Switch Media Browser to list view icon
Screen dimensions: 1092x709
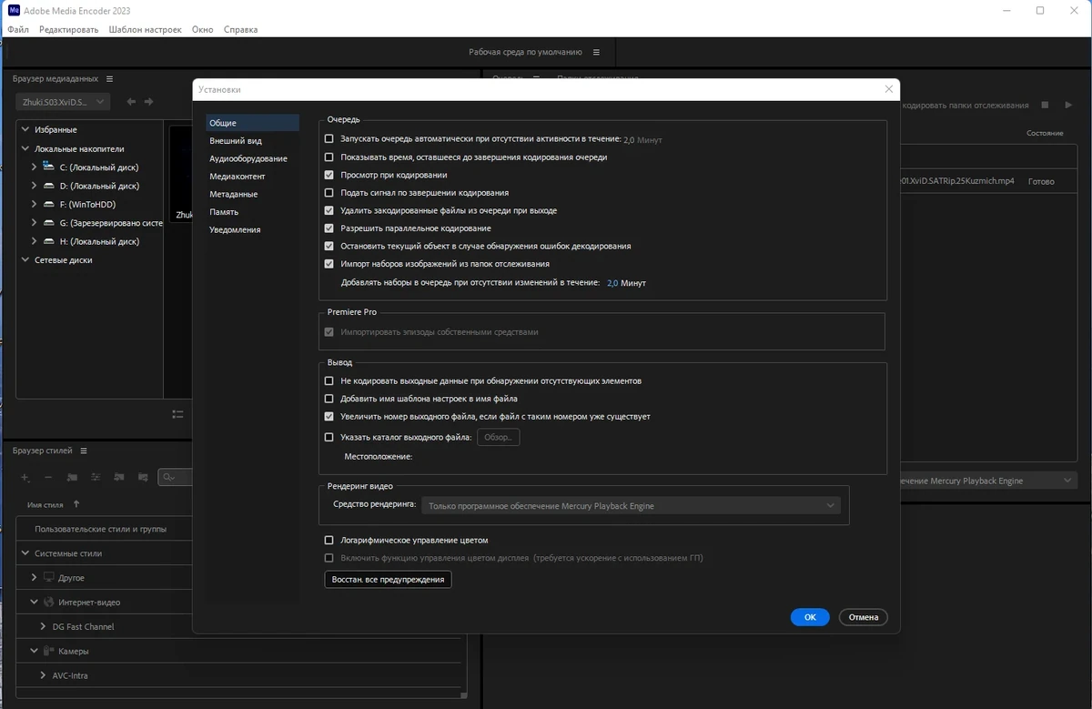click(x=178, y=414)
